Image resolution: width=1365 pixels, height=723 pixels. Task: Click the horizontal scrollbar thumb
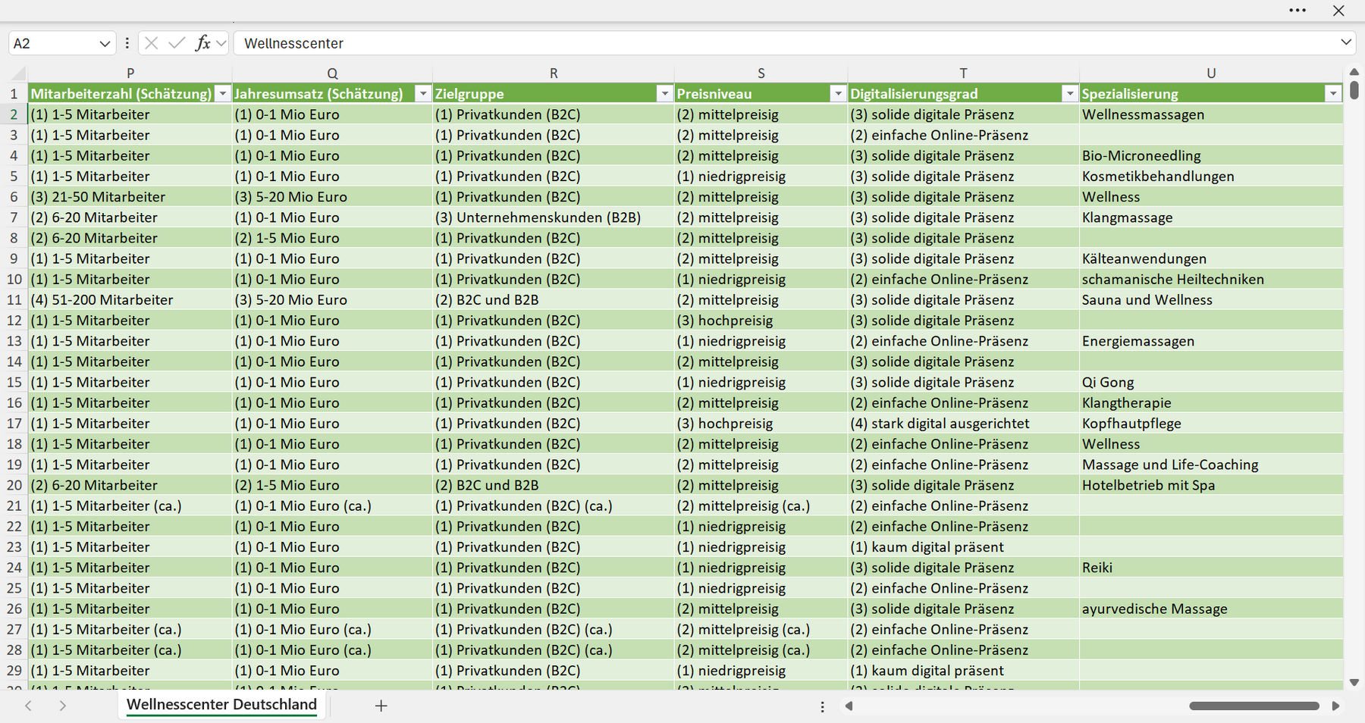point(1254,706)
